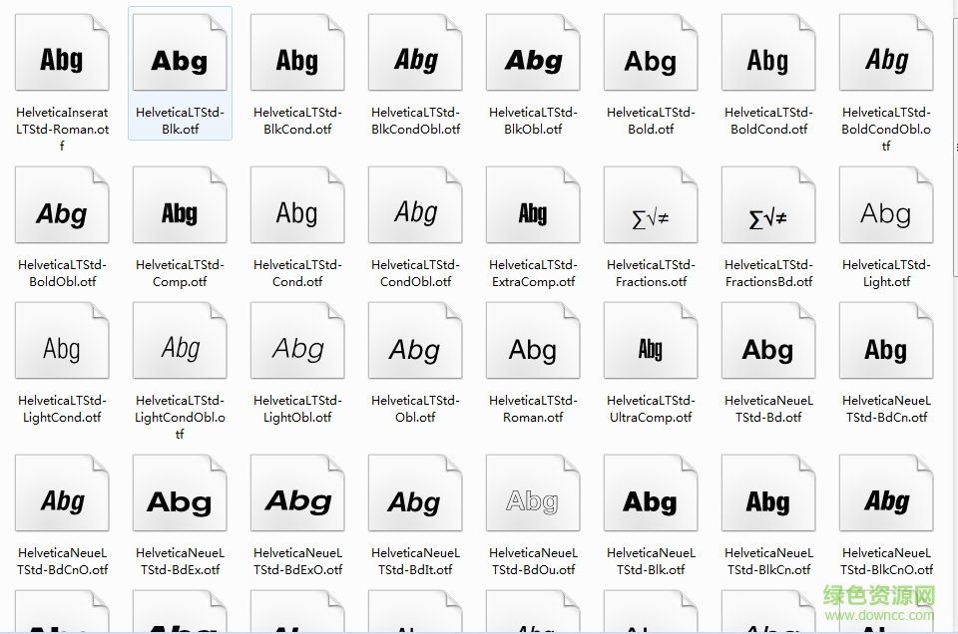Click filename label 'HelveticaNeueLTStd-BdEx.otf'
Viewport: 958px width, 634px height.
(180, 561)
